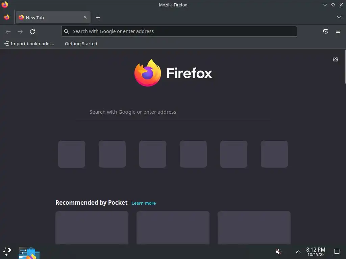The width and height of the screenshot is (346, 259).
Task: Minimize the Mozilla Firefox window
Action: click(x=325, y=5)
